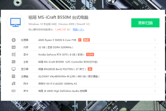Select the AMD Ryzen 5 5600X text

tap(57, 40)
